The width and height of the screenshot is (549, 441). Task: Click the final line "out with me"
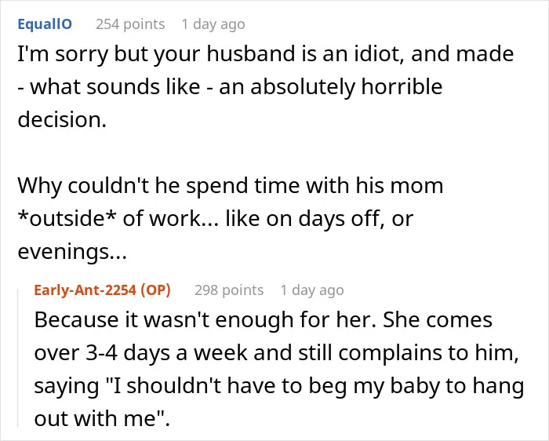pos(102,418)
